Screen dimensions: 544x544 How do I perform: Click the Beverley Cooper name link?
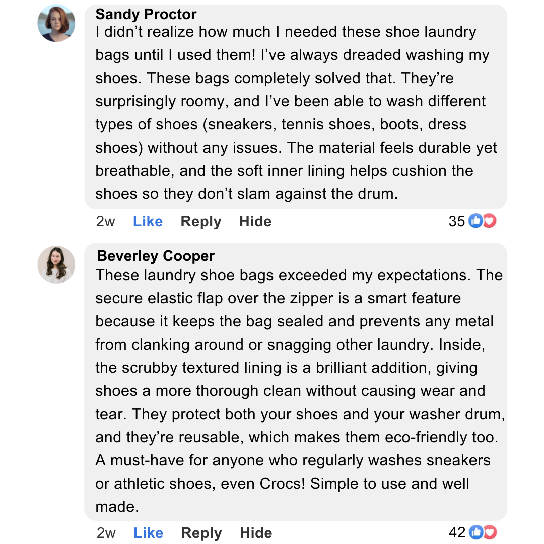tap(156, 256)
